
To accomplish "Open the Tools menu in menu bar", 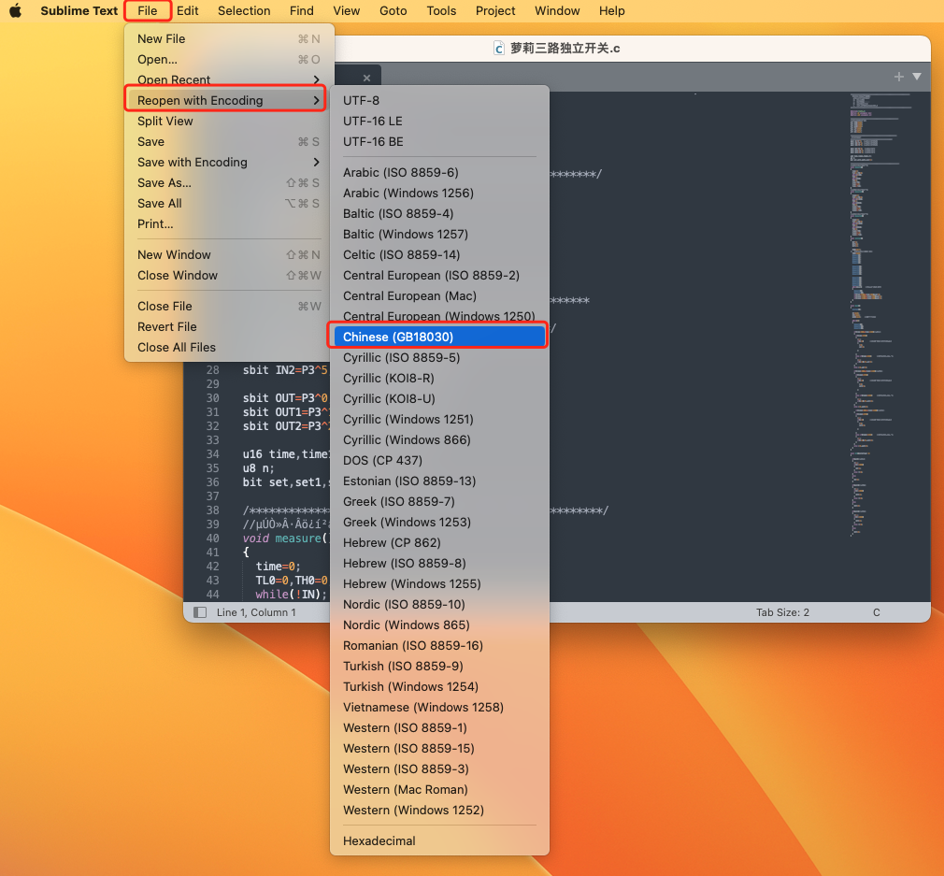I will point(441,11).
